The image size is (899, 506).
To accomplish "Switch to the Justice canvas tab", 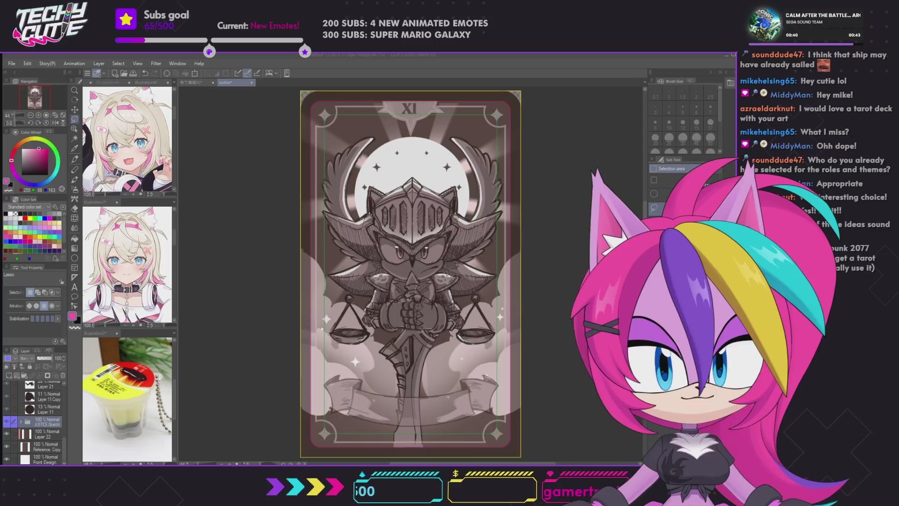I will coord(236,82).
